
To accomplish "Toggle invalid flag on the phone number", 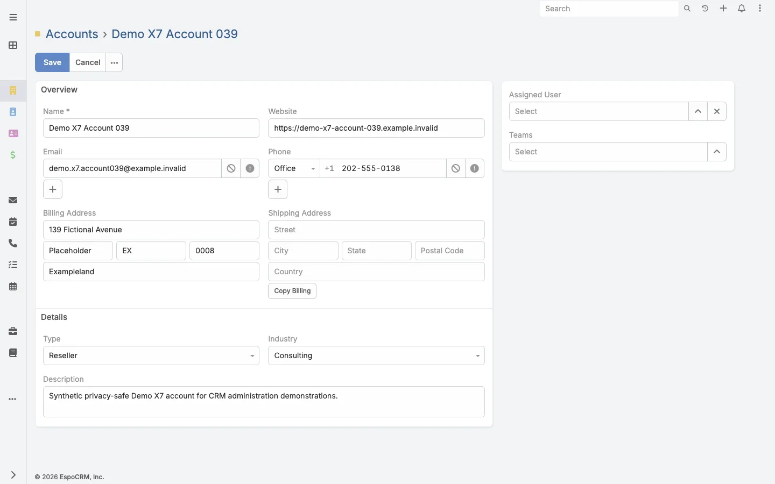I will tap(475, 168).
